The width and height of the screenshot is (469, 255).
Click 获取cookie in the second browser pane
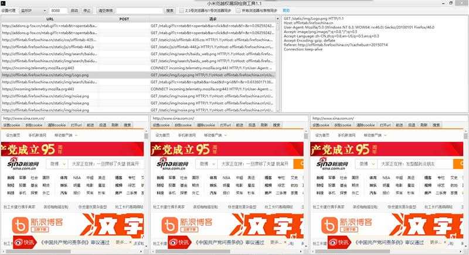(183, 125)
